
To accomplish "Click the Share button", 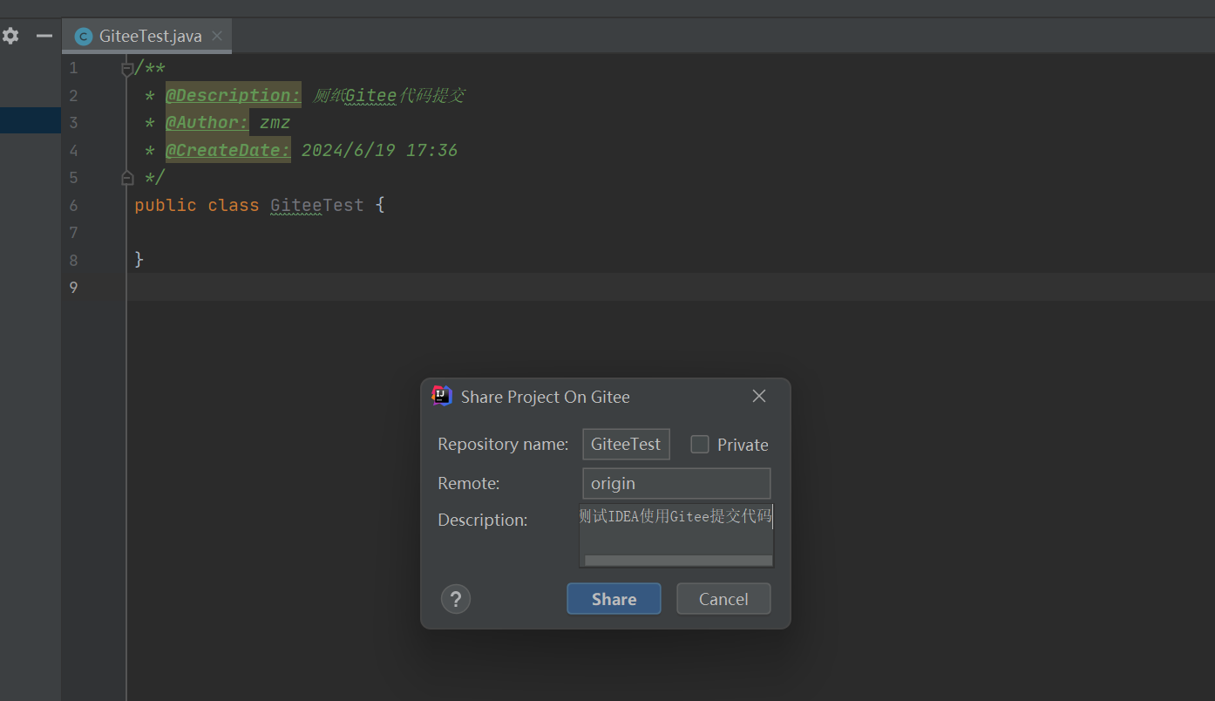I will tap(614, 599).
